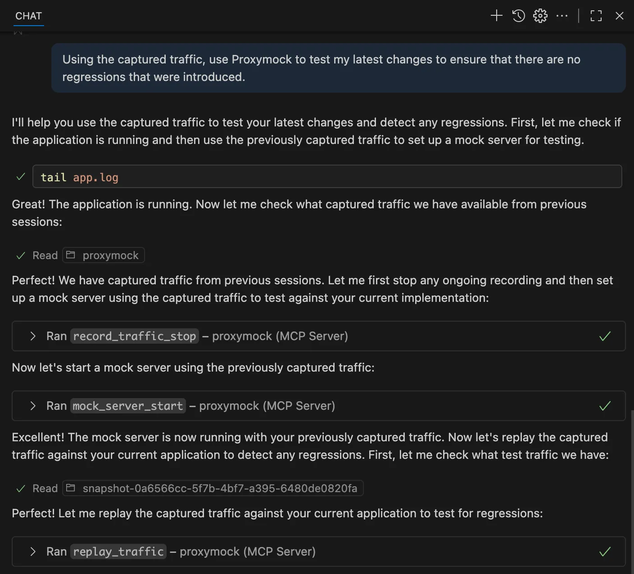Click the green checkmark on record_traffic_stop run
634x574 pixels.
[605, 336]
